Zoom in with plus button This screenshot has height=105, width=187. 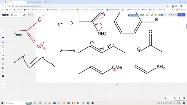pos(179,98)
